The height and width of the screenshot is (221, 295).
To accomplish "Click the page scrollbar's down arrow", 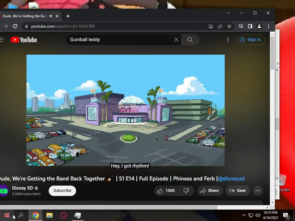I will tap(273, 203).
